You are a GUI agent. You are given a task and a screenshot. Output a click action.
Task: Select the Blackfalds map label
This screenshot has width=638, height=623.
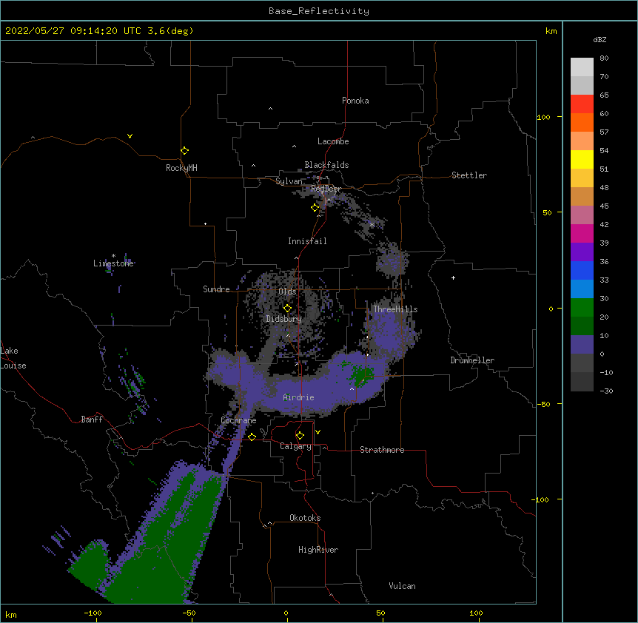tap(326, 165)
